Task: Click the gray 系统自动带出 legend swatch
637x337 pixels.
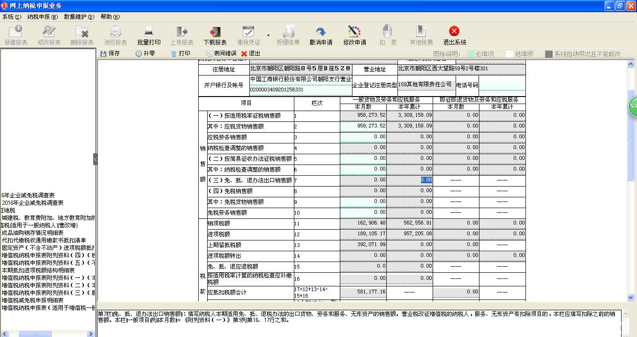Action: pos(549,54)
